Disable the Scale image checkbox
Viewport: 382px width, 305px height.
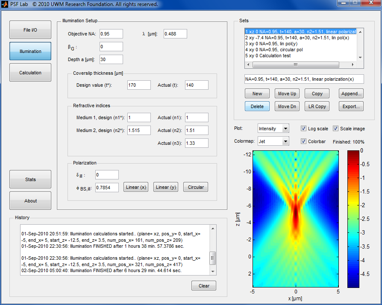[x=335, y=129]
